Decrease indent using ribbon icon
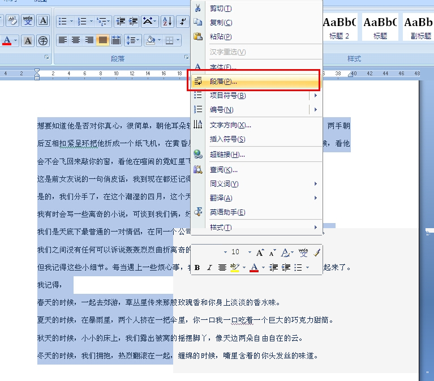This screenshot has height=381, width=434. (x=121, y=22)
